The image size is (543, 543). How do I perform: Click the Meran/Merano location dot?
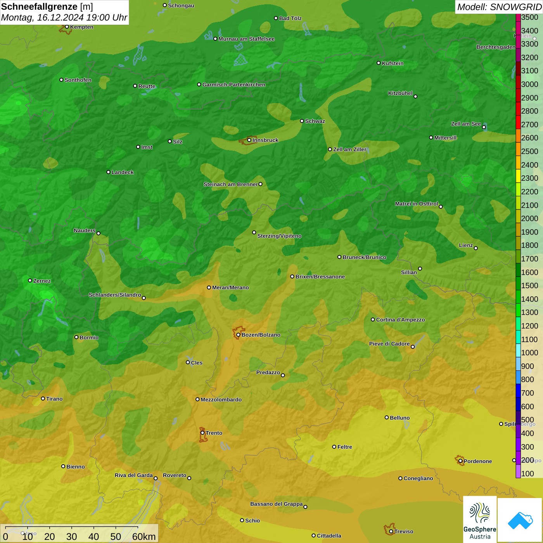[209, 287]
